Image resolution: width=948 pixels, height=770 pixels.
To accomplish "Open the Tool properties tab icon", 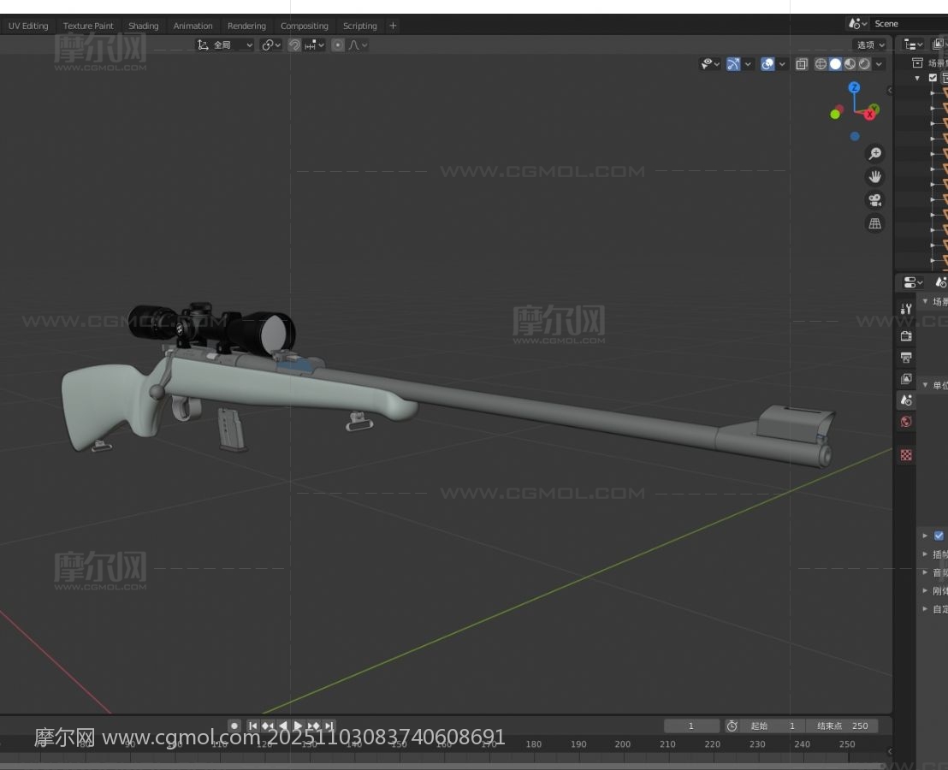I will [906, 309].
